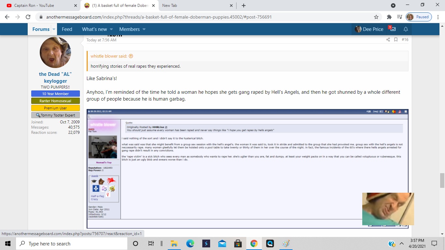
Task: Open the post permalink #16
Action: 405,39
